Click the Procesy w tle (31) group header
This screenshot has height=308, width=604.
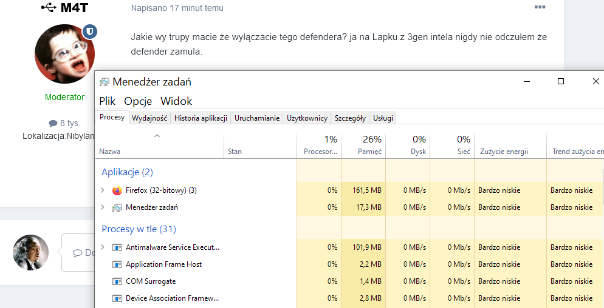139,230
